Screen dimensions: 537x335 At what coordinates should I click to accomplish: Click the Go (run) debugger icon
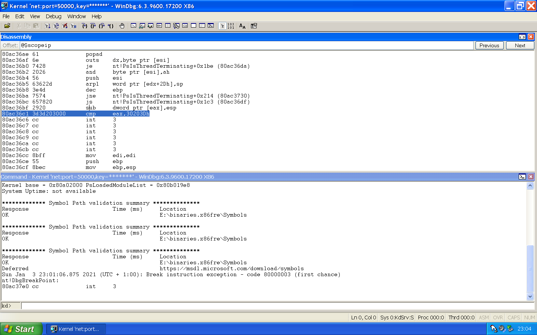click(x=47, y=26)
